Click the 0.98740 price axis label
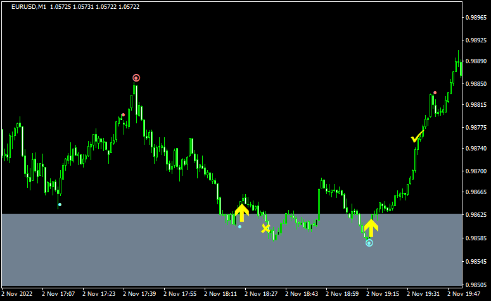This screenshot has width=491, height=301. pos(475,149)
